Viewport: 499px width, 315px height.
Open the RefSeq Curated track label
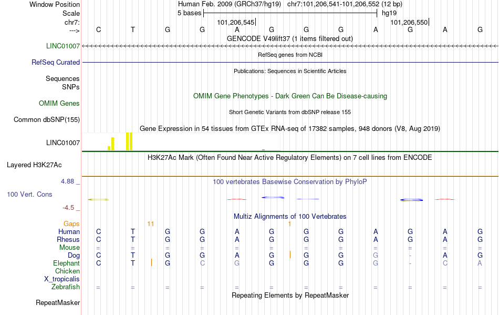[55, 62]
